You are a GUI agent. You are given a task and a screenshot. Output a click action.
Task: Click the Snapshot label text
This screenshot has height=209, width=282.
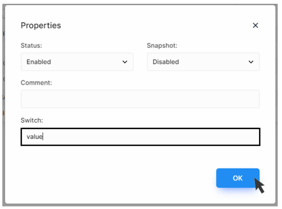click(x=162, y=46)
